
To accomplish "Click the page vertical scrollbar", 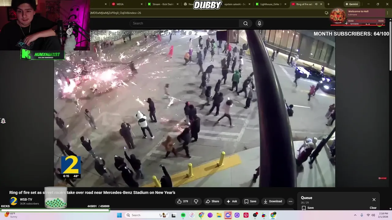I will [390, 46].
